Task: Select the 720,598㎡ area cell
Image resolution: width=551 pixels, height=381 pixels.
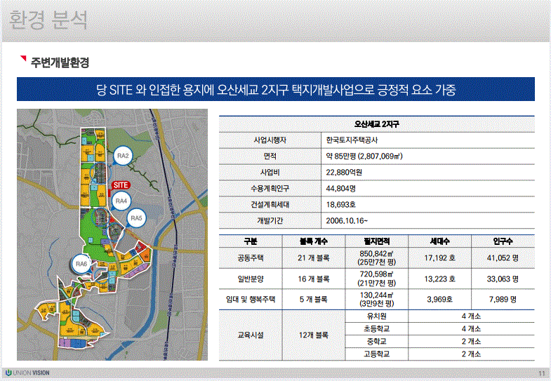Action: coord(377,279)
